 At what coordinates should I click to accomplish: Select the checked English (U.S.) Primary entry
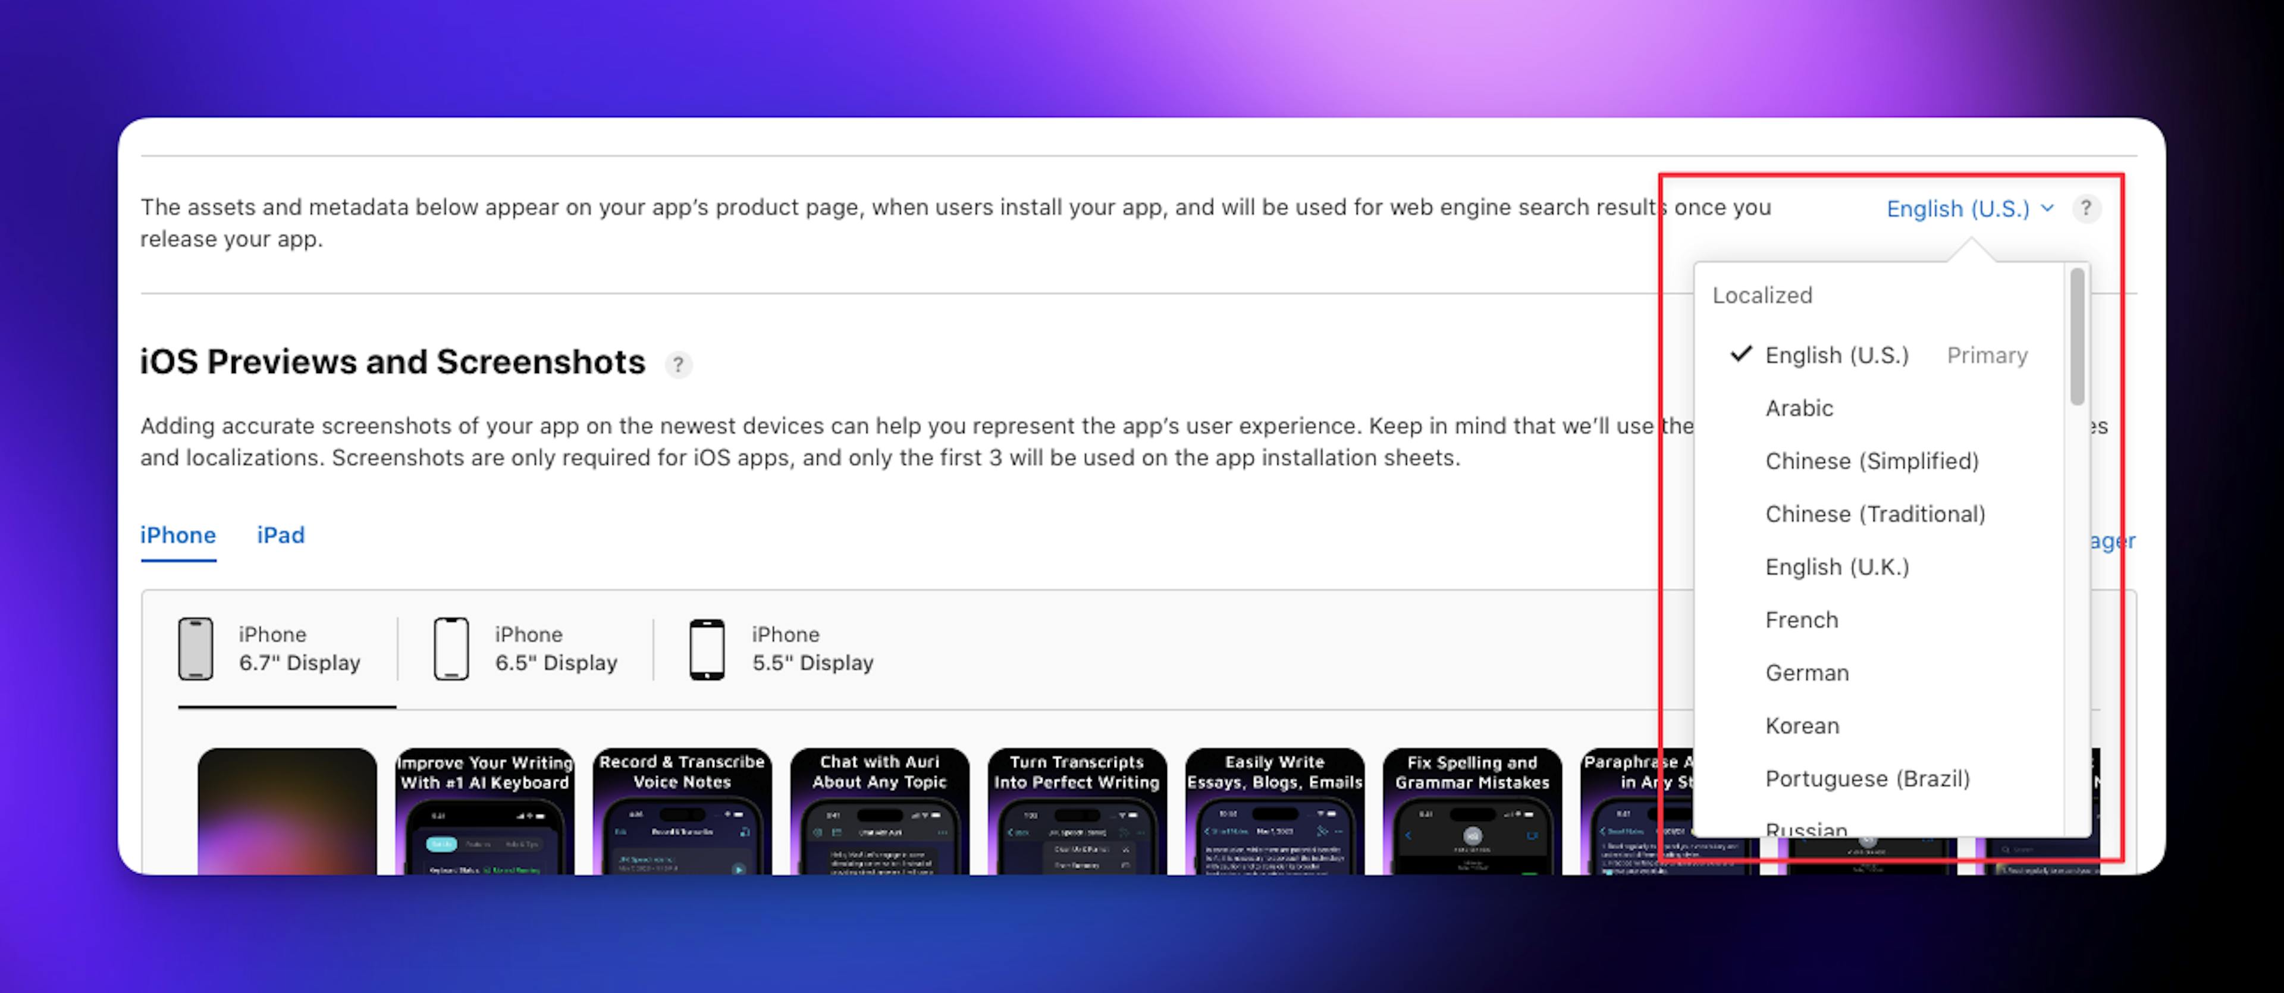[x=1836, y=356]
